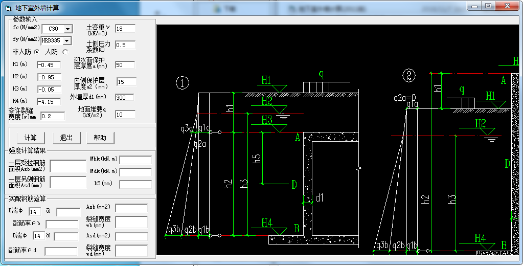Open the fy steel grade HRB335 dropdown

[67, 41]
